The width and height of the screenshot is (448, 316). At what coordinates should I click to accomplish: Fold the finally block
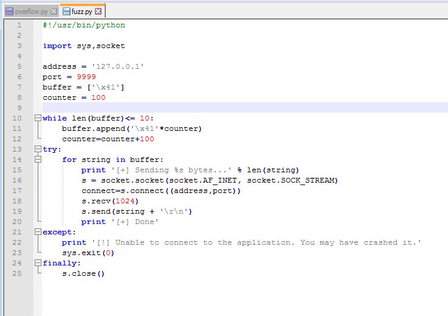pos(38,263)
